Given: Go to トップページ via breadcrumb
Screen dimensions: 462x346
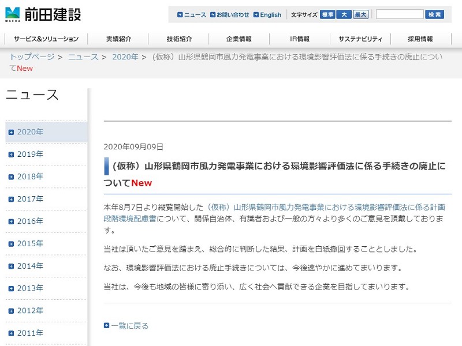Looking at the screenshot, I should pyautogui.click(x=32, y=57).
